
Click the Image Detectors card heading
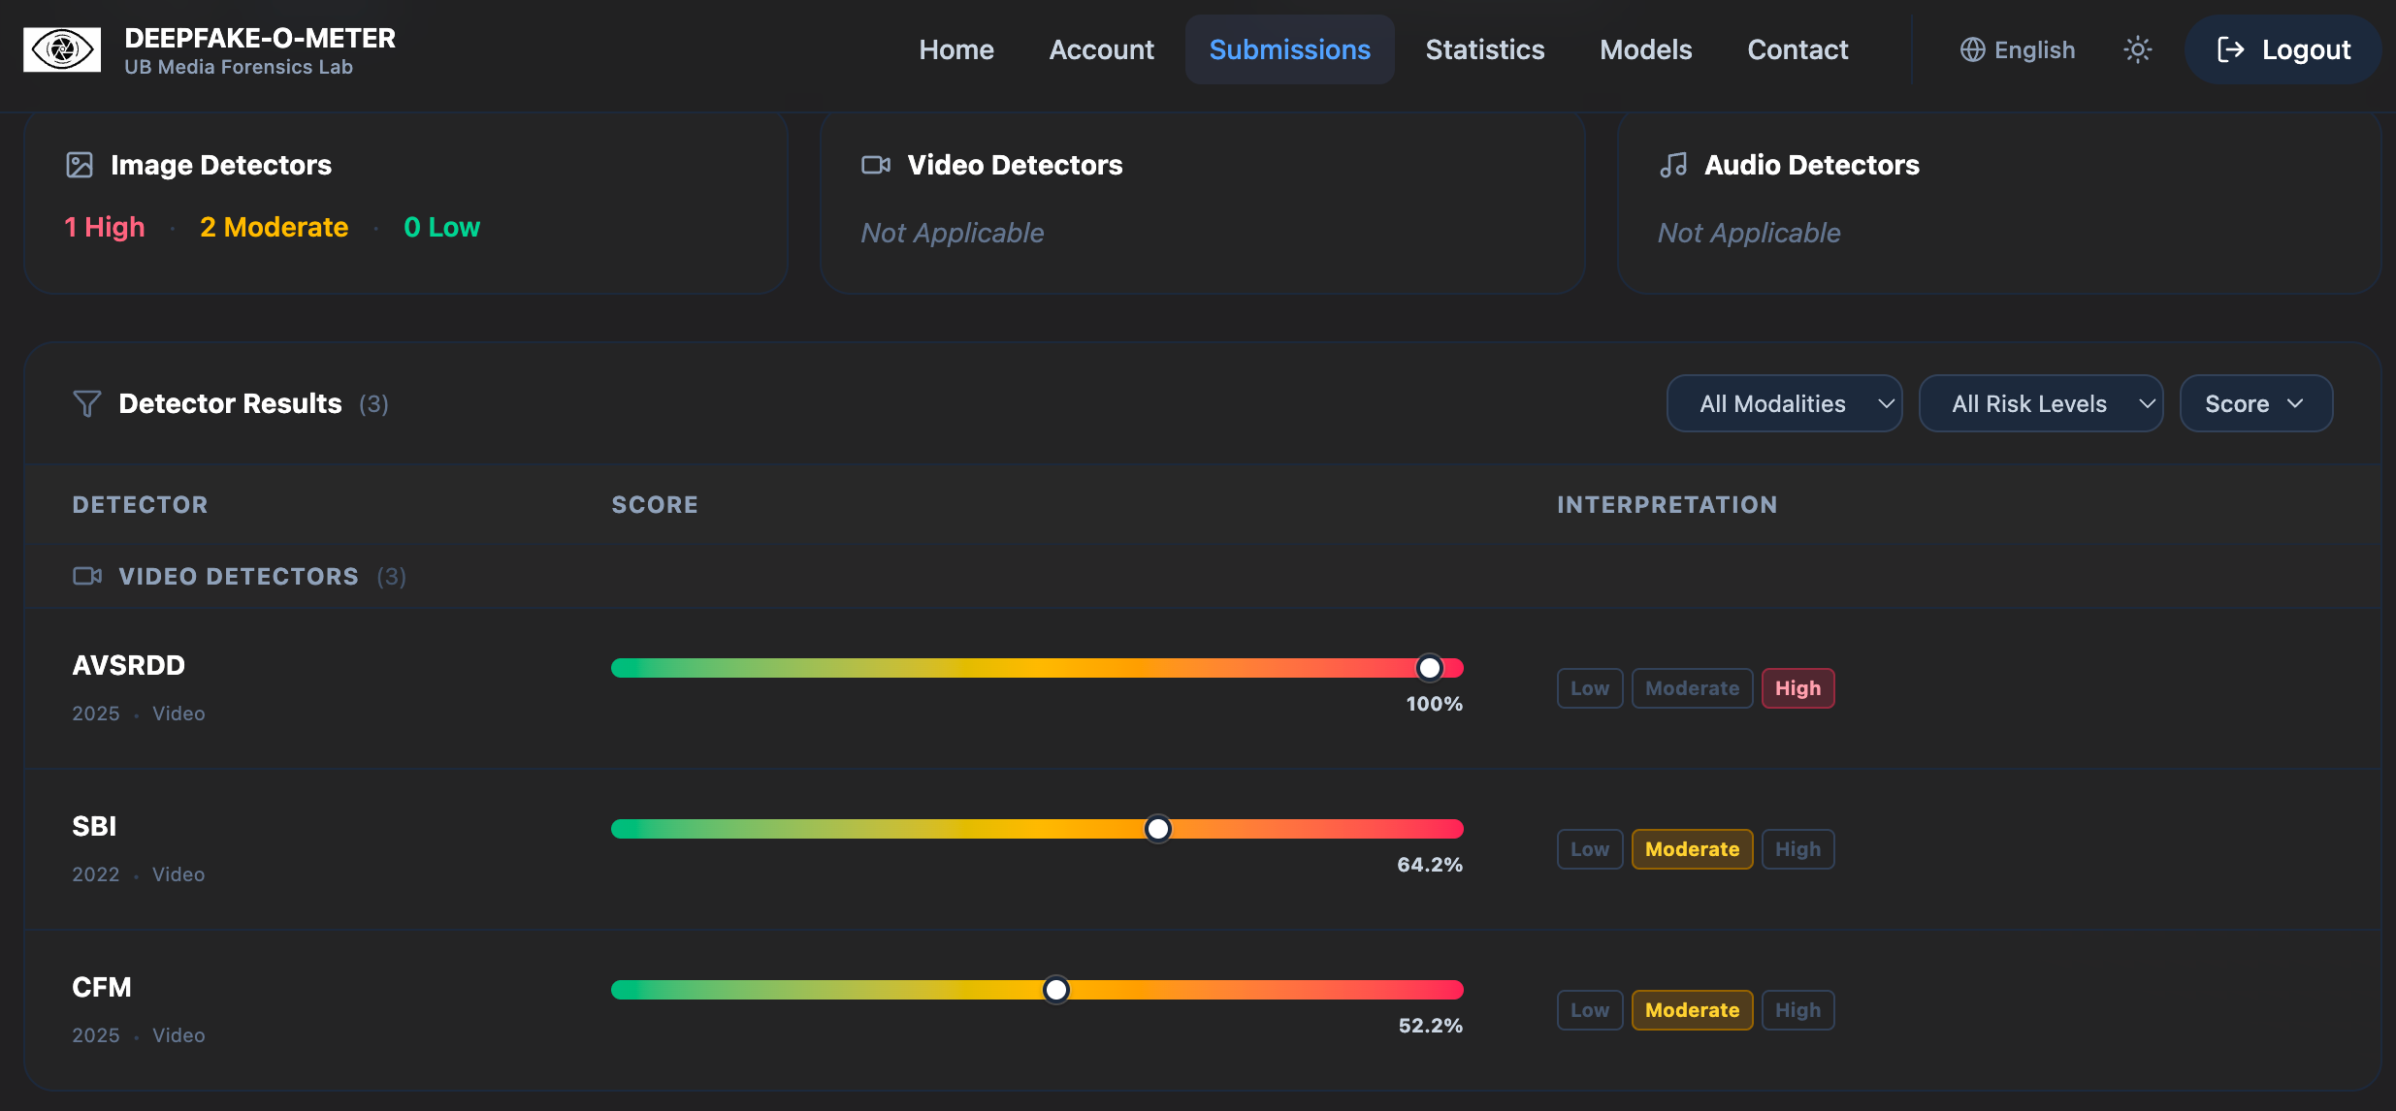pos(221,165)
